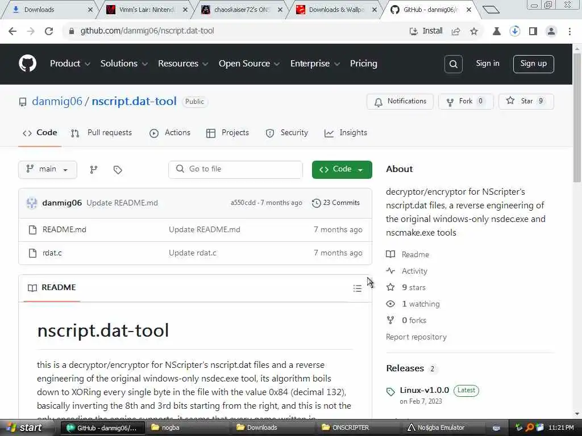Open the main branch dropdown
This screenshot has height=436, width=582.
tap(48, 169)
